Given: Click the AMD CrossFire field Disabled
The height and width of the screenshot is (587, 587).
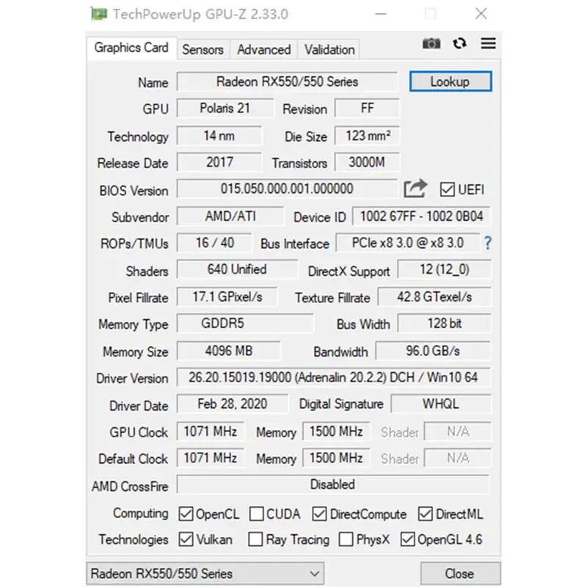Looking at the screenshot, I should (333, 484).
